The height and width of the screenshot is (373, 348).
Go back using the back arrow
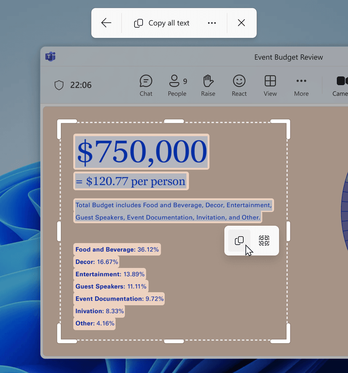106,23
